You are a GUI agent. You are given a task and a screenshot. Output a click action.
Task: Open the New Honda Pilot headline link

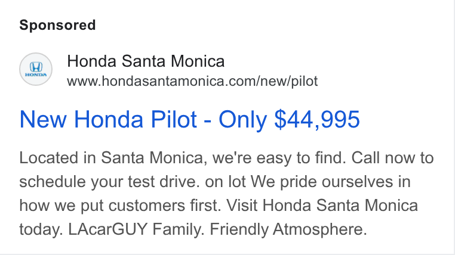(x=189, y=119)
